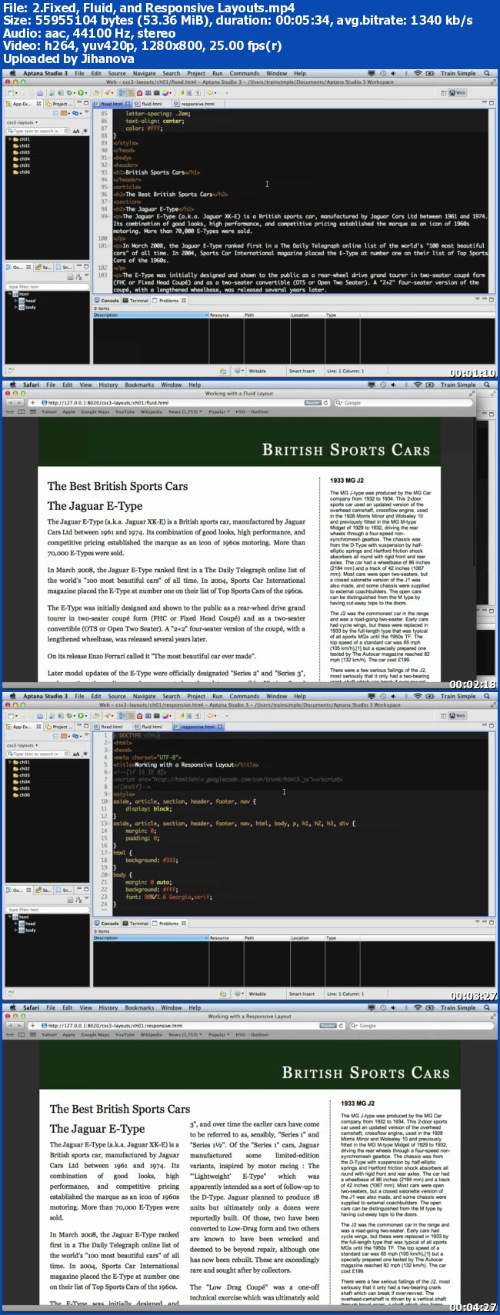Toggle case-sensitive aA search in fixed.html frame
Viewport: 500px width, 1315px height.
pyautogui.click(x=76, y=131)
